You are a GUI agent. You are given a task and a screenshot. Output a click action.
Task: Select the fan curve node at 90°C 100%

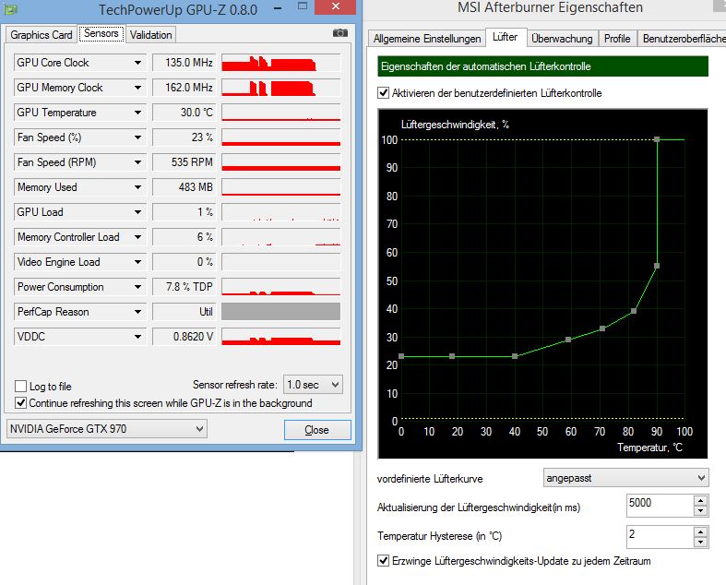point(657,139)
